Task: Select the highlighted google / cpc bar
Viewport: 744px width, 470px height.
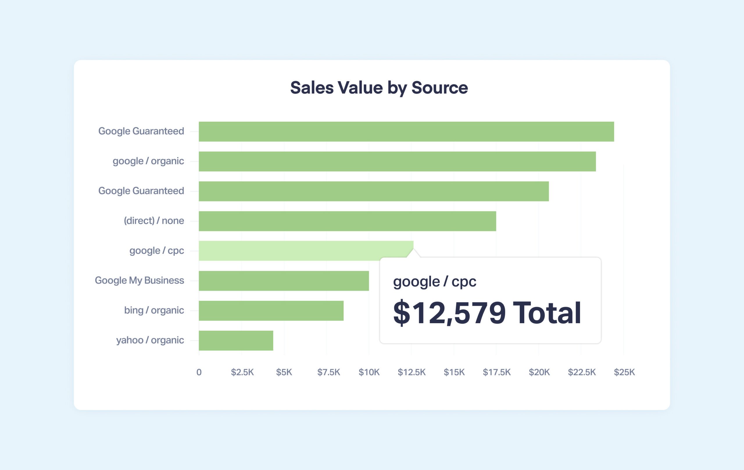Action: (306, 251)
